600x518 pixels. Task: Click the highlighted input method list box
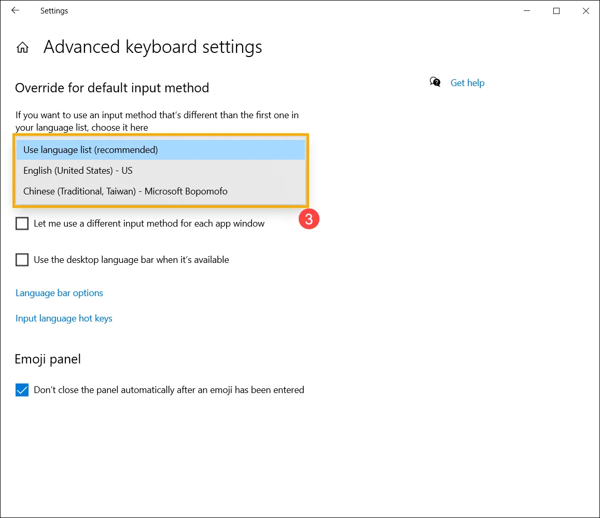[x=161, y=170]
